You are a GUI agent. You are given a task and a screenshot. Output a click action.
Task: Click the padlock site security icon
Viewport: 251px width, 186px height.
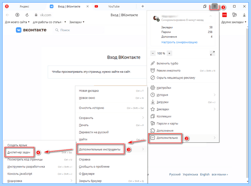point(36,15)
